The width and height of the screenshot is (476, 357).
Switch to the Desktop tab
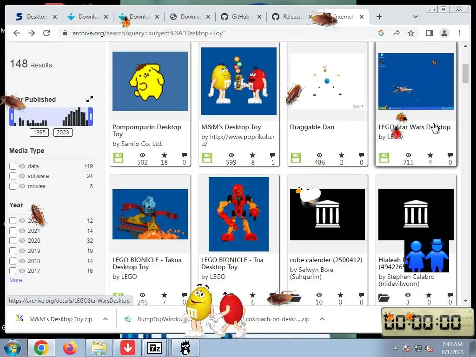(x=36, y=17)
